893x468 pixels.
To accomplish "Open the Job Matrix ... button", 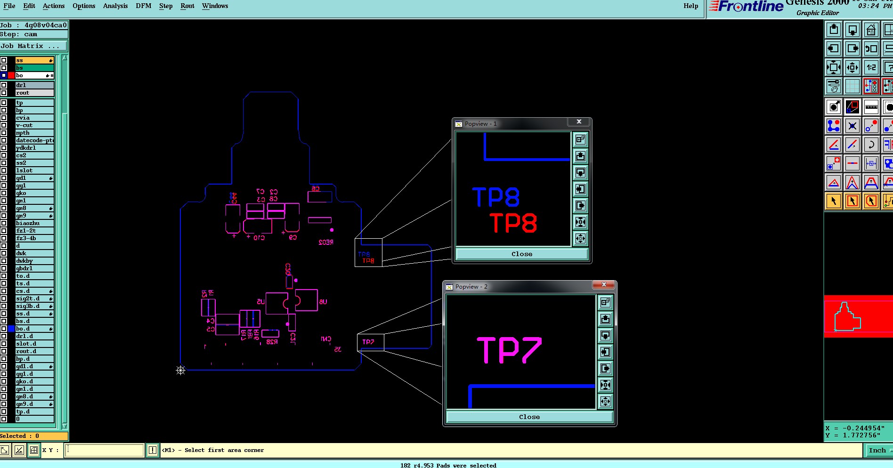I will 33,46.
